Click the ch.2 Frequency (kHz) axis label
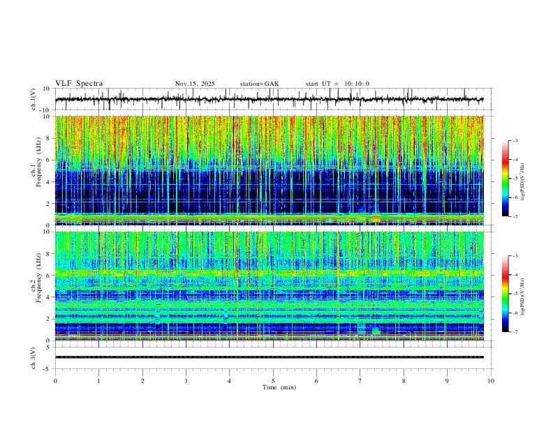This screenshot has height=427, width=553. pyautogui.click(x=36, y=287)
